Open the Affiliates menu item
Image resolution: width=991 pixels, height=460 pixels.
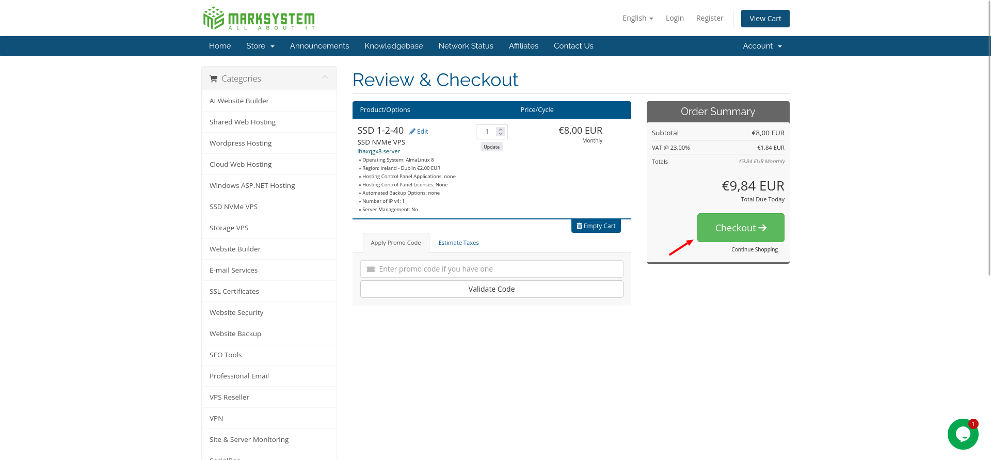[523, 46]
